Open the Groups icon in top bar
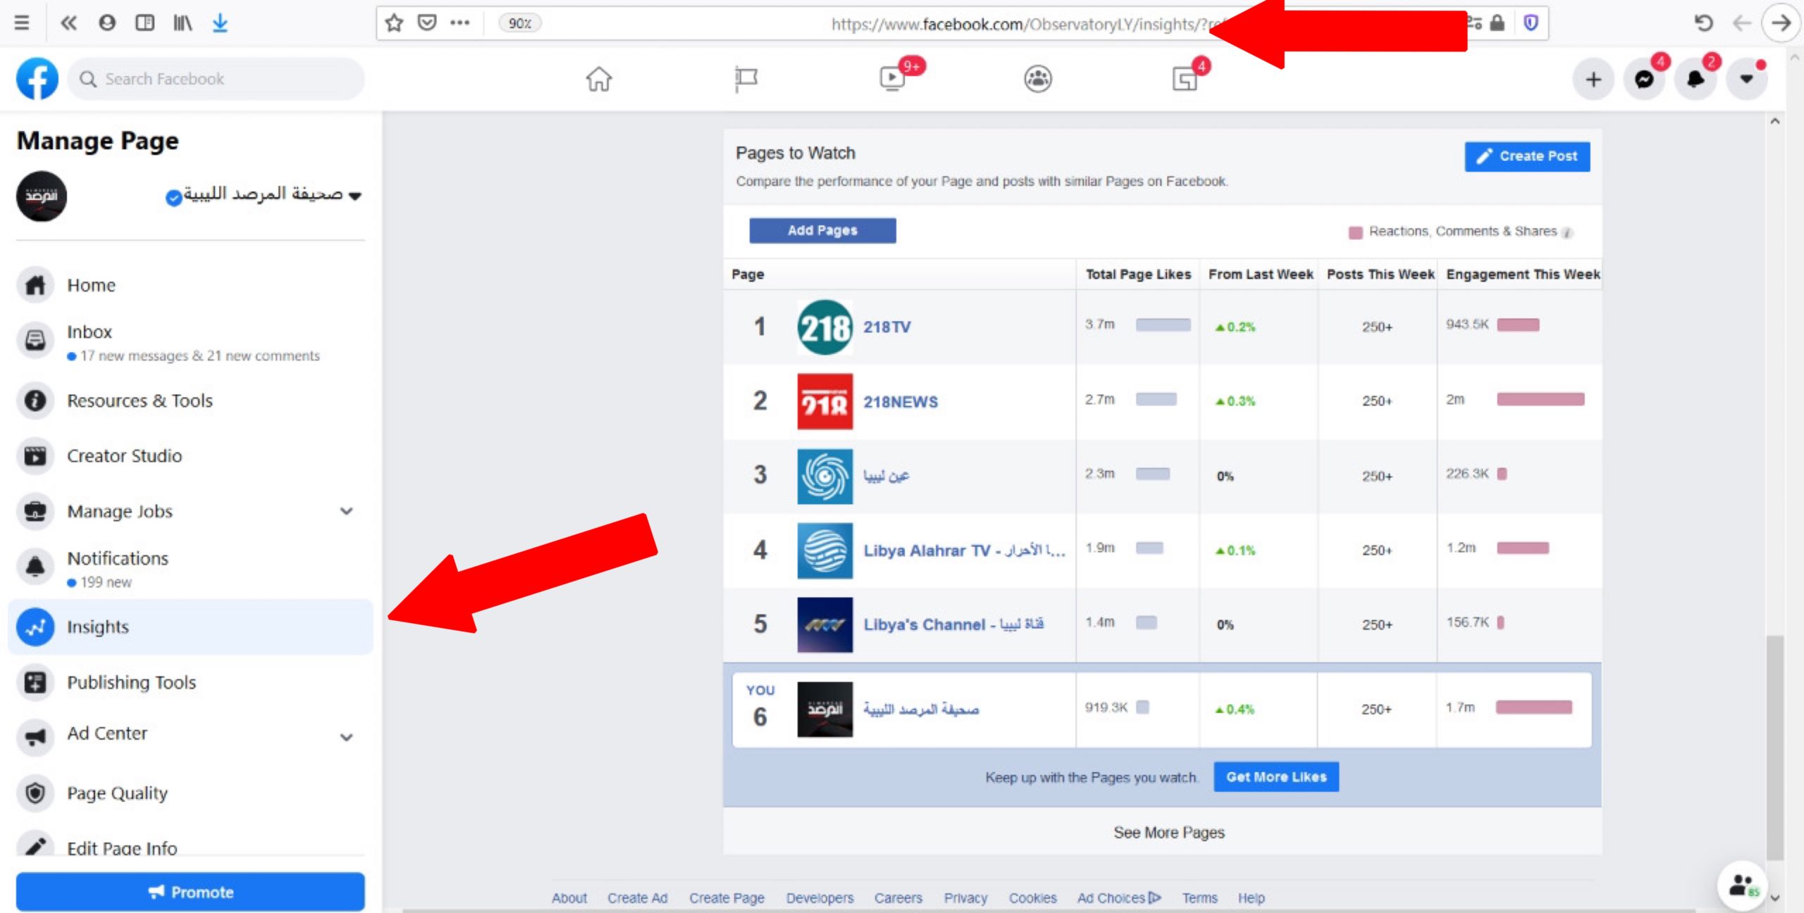This screenshot has width=1804, height=913. click(x=1037, y=79)
